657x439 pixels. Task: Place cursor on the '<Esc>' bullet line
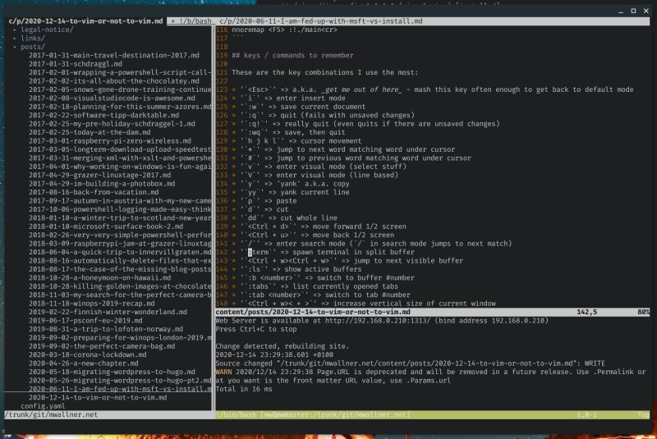coord(433,89)
